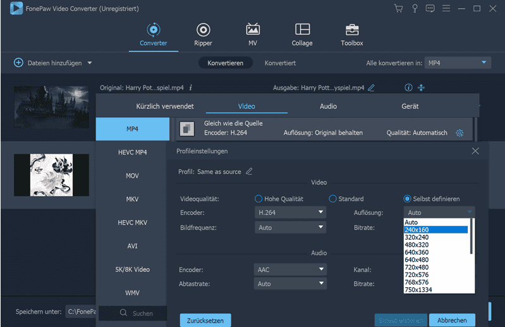This screenshot has height=327, width=505.
Task: Open settings gear for Gleich wie die Quelle
Action: click(x=459, y=133)
